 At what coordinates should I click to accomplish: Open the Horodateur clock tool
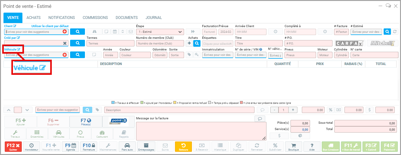[31, 147]
